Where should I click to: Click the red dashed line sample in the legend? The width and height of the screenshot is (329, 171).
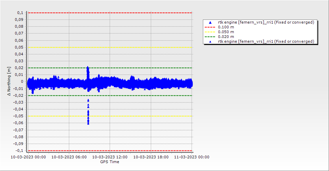tap(210, 27)
